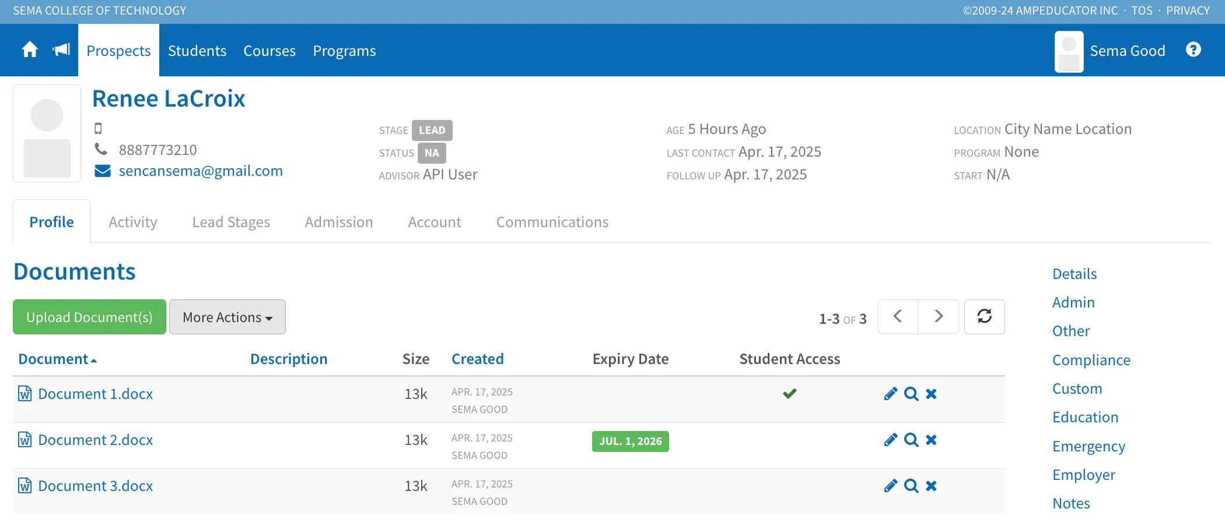Delete Document 2.docx with X icon
Viewport: 1225px width, 523px height.
(x=932, y=440)
